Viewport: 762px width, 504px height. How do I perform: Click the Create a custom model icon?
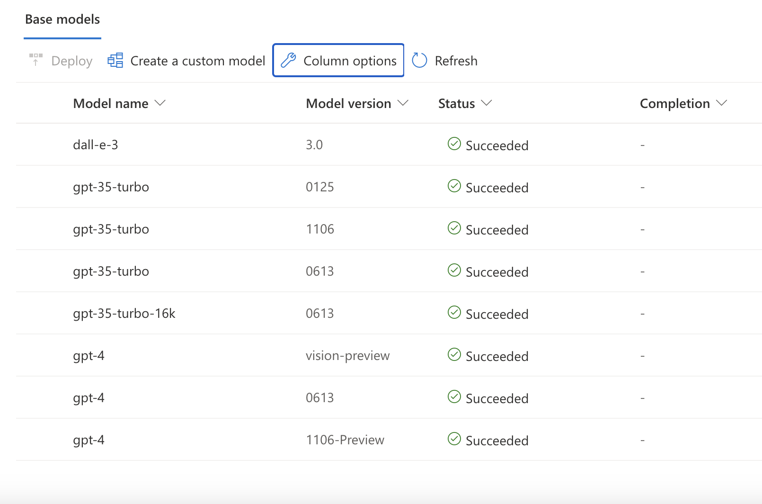click(115, 60)
